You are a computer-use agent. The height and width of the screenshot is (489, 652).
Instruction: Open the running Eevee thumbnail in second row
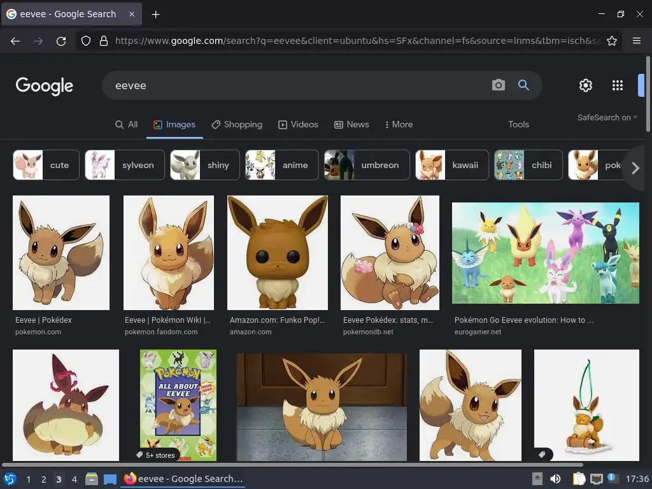471,405
